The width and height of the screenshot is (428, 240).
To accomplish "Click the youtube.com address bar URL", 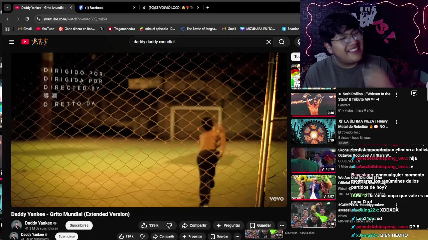I will [x=76, y=19].
